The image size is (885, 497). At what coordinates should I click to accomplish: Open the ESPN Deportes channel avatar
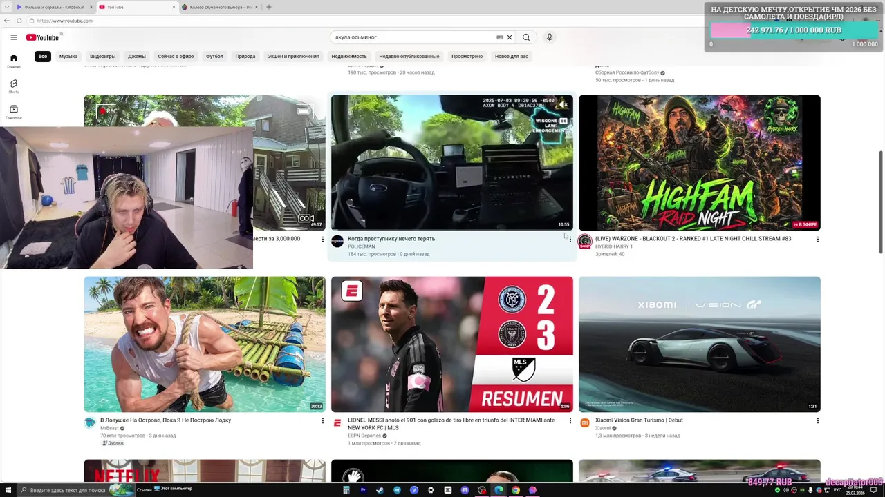[x=337, y=422]
